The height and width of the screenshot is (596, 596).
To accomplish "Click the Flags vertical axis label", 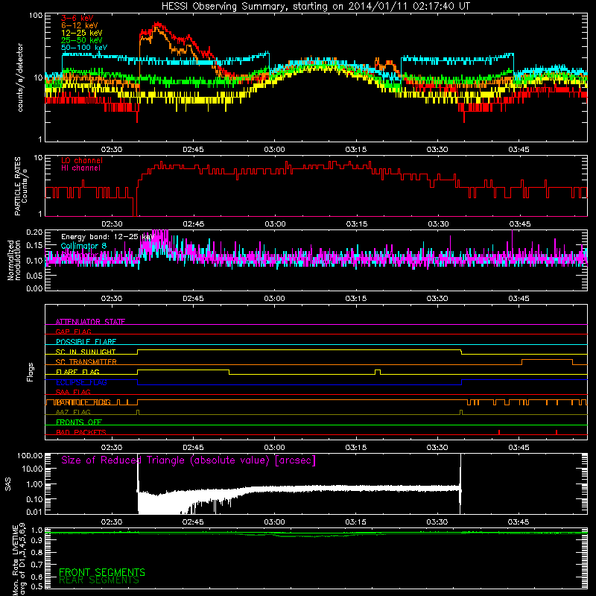I will tap(30, 372).
